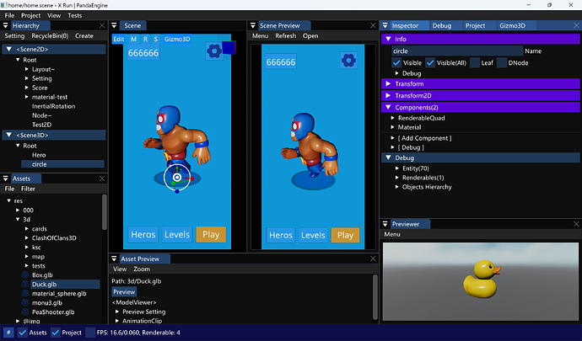Close the Scene Preview panel

[373, 25]
